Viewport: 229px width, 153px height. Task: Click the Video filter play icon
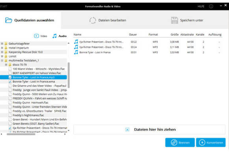(x=36, y=36)
